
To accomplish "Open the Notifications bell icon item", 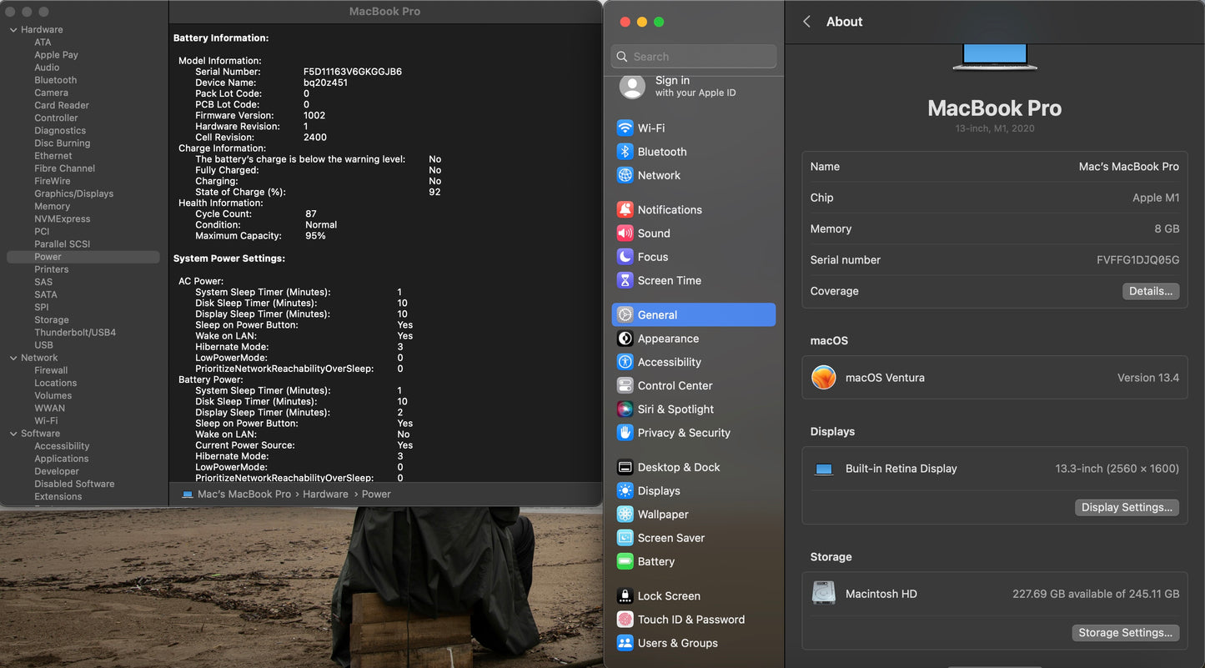I will tap(625, 210).
